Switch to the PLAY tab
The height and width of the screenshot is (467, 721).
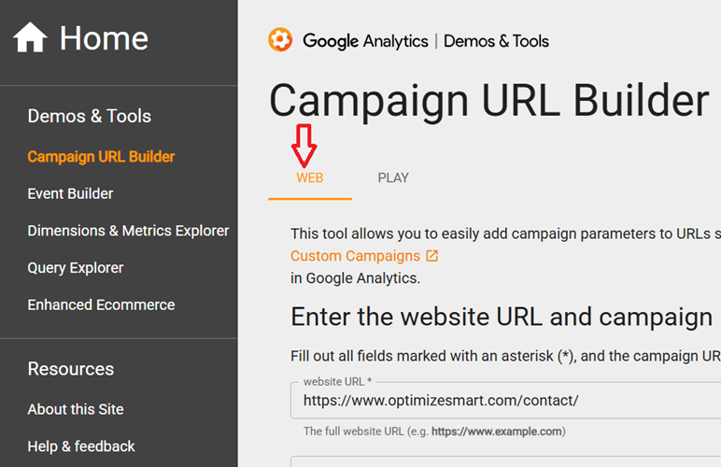[393, 177]
